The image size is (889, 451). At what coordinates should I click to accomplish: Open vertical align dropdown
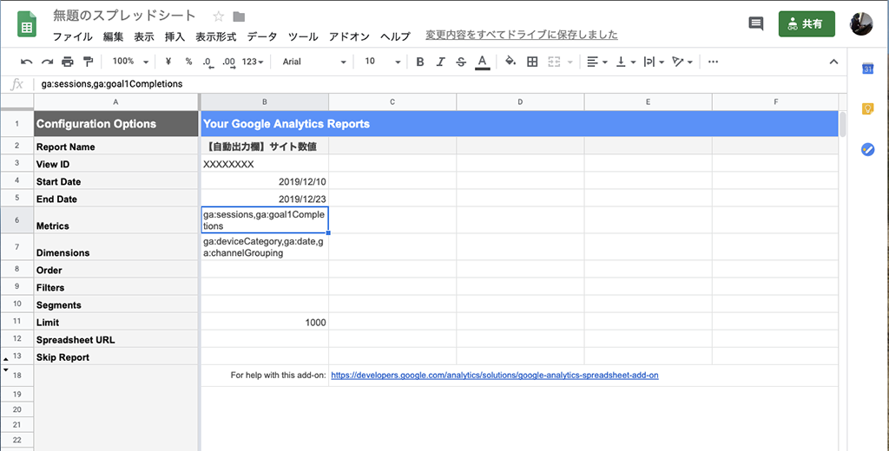tap(626, 62)
